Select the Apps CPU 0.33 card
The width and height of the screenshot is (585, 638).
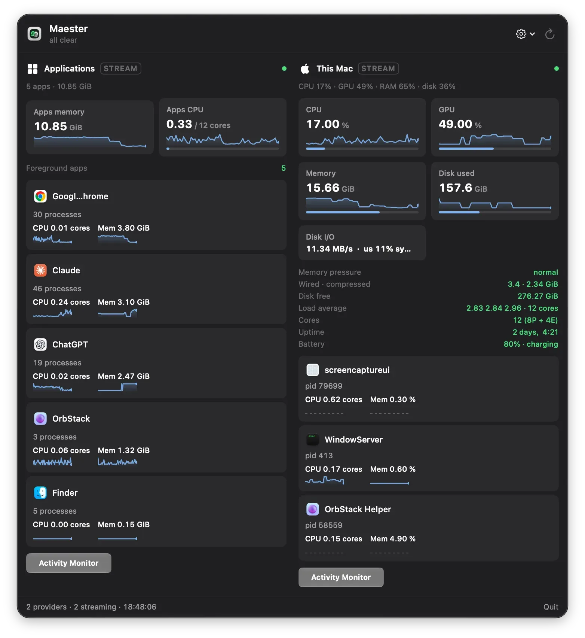point(223,127)
